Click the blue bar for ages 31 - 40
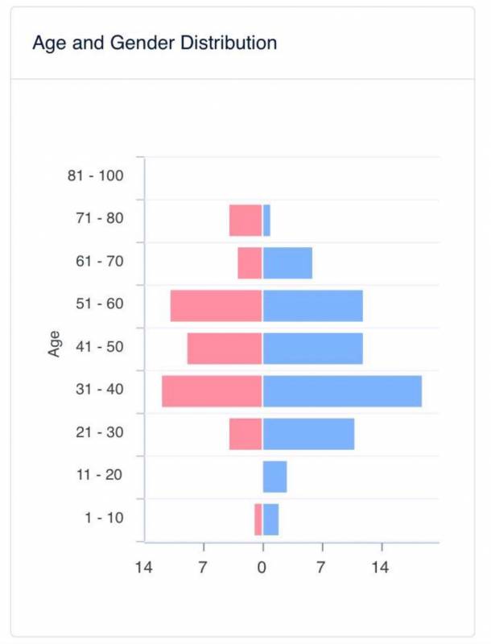 tap(342, 391)
